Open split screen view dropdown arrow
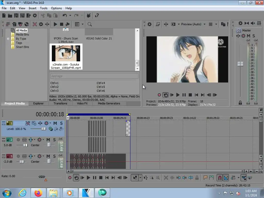 [179, 24]
